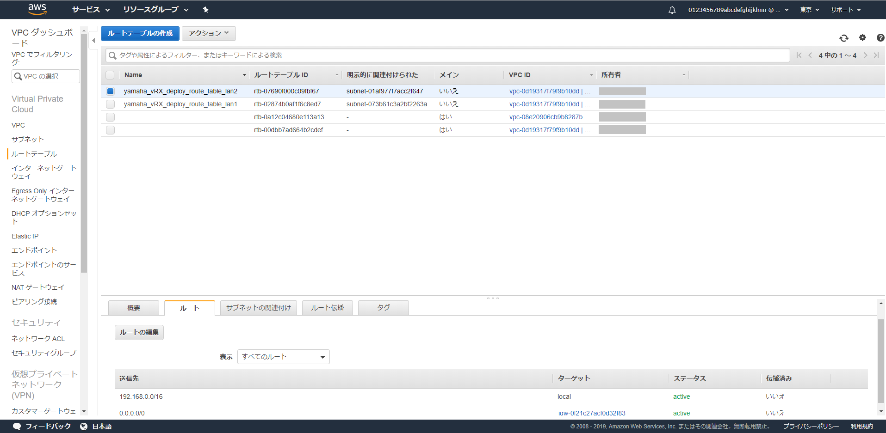Viewport: 886px width, 433px height.
Task: Refresh the route table list
Action: tap(844, 38)
